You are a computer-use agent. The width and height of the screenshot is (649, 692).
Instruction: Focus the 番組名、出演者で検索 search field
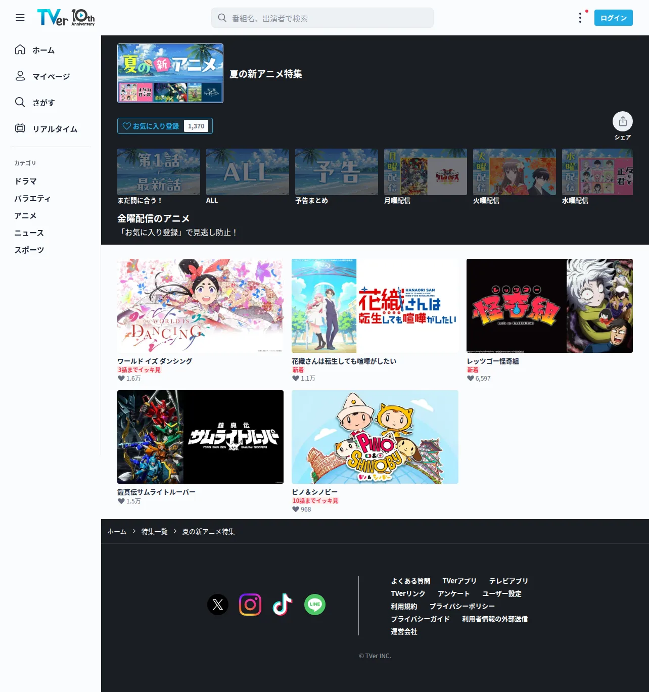[322, 18]
